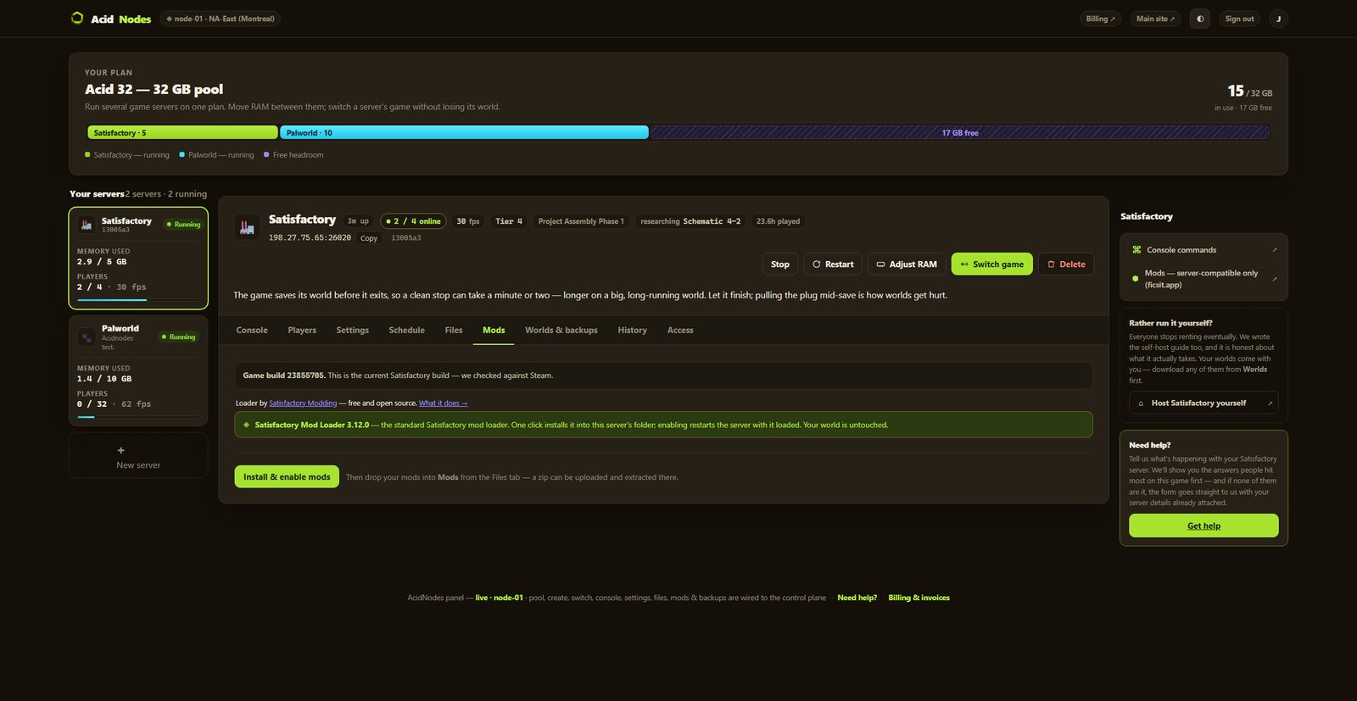
Task: Click the 23.6h played badge
Action: [778, 221]
